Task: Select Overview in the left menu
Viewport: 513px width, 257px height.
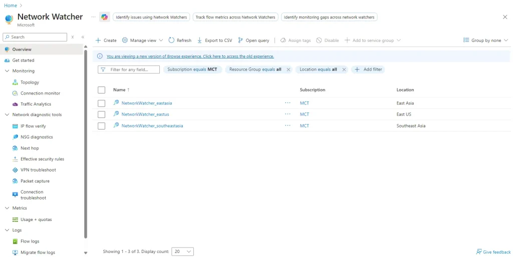Action: tap(22, 49)
